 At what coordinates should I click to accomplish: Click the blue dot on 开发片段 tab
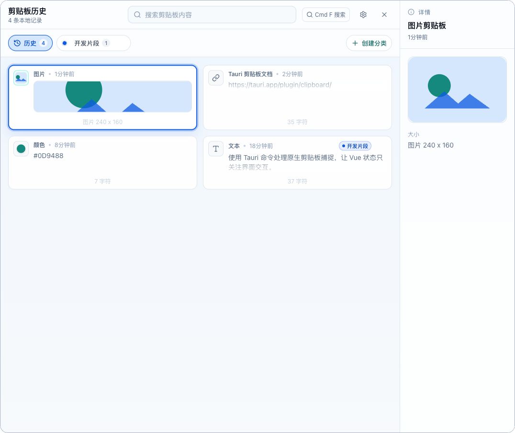[65, 43]
